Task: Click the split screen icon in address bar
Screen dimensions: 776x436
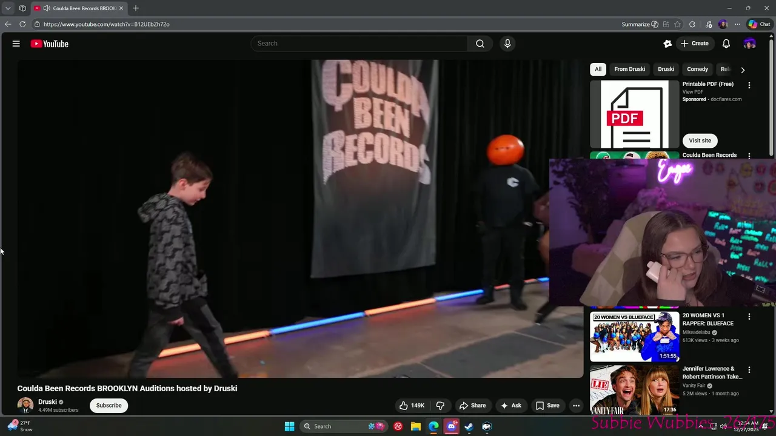Action: coord(666,24)
